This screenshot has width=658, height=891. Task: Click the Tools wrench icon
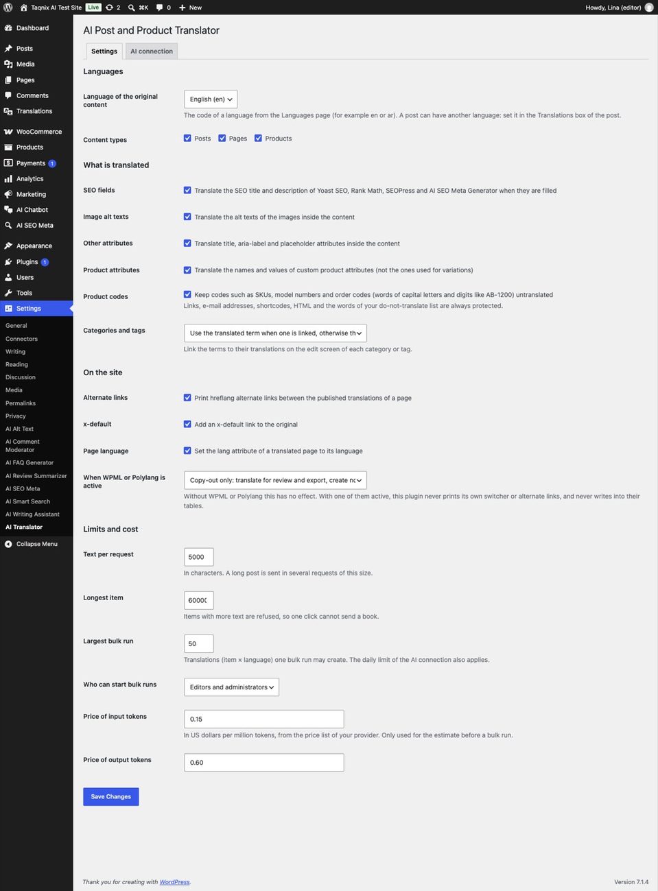[8, 293]
